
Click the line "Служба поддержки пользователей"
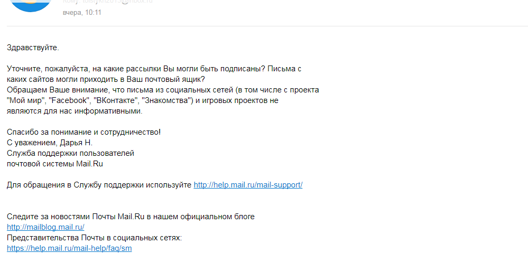[x=71, y=153]
